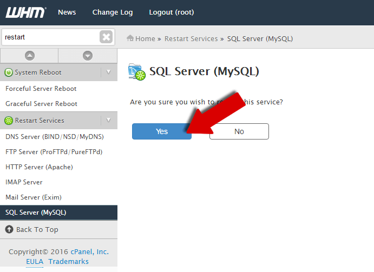Click the System Reboot header label

click(38, 72)
